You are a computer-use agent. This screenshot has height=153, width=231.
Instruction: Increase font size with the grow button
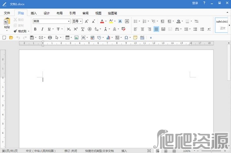pos(87,21)
